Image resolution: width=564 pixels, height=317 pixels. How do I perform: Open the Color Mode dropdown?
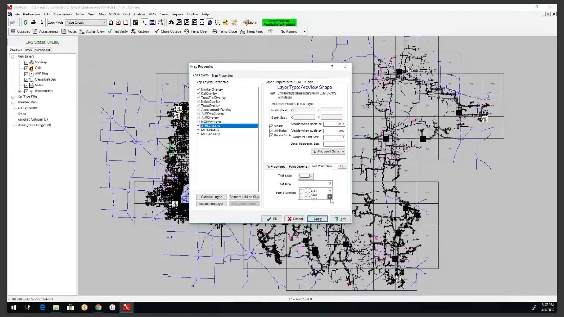coord(86,22)
